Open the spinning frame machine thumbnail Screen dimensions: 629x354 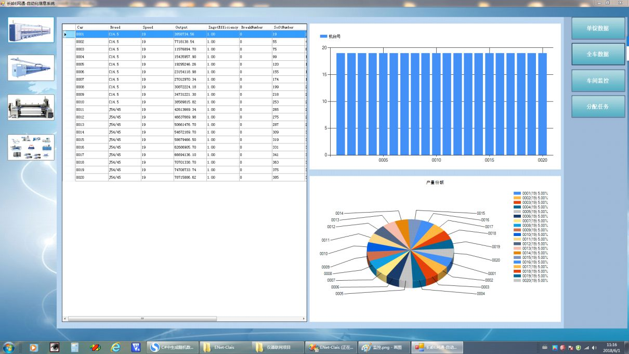pyautogui.click(x=31, y=30)
